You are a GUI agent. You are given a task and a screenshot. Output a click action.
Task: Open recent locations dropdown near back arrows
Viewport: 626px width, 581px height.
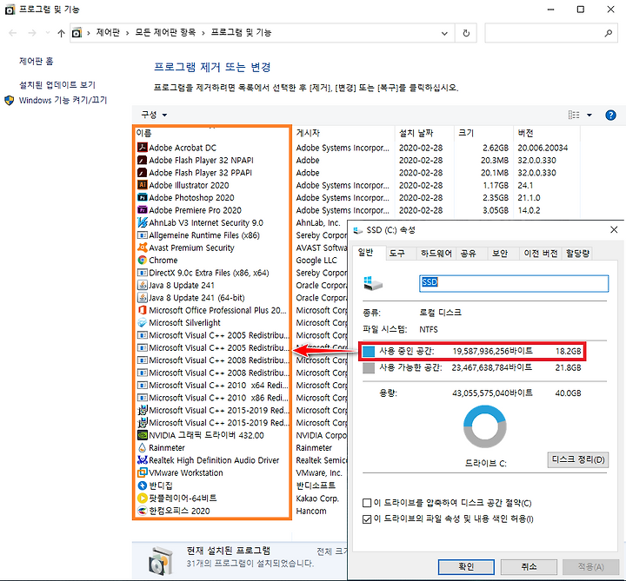click(48, 33)
